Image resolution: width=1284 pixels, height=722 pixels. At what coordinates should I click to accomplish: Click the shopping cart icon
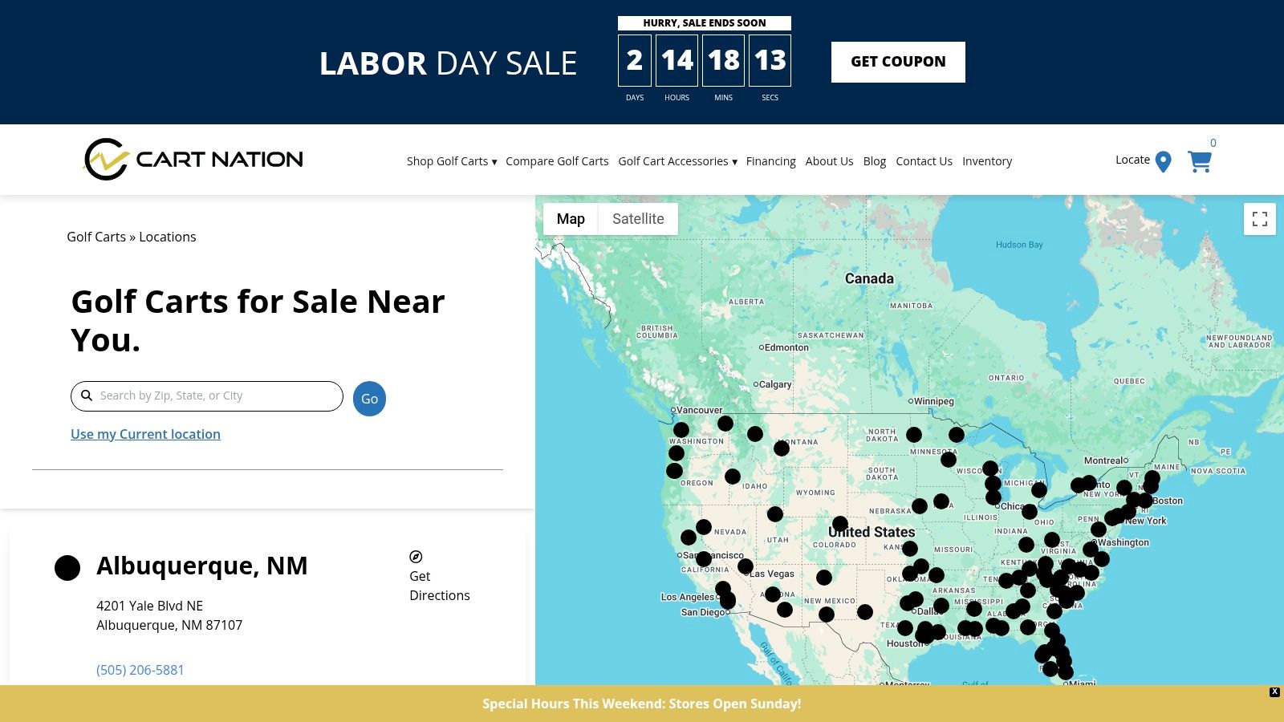click(x=1199, y=162)
